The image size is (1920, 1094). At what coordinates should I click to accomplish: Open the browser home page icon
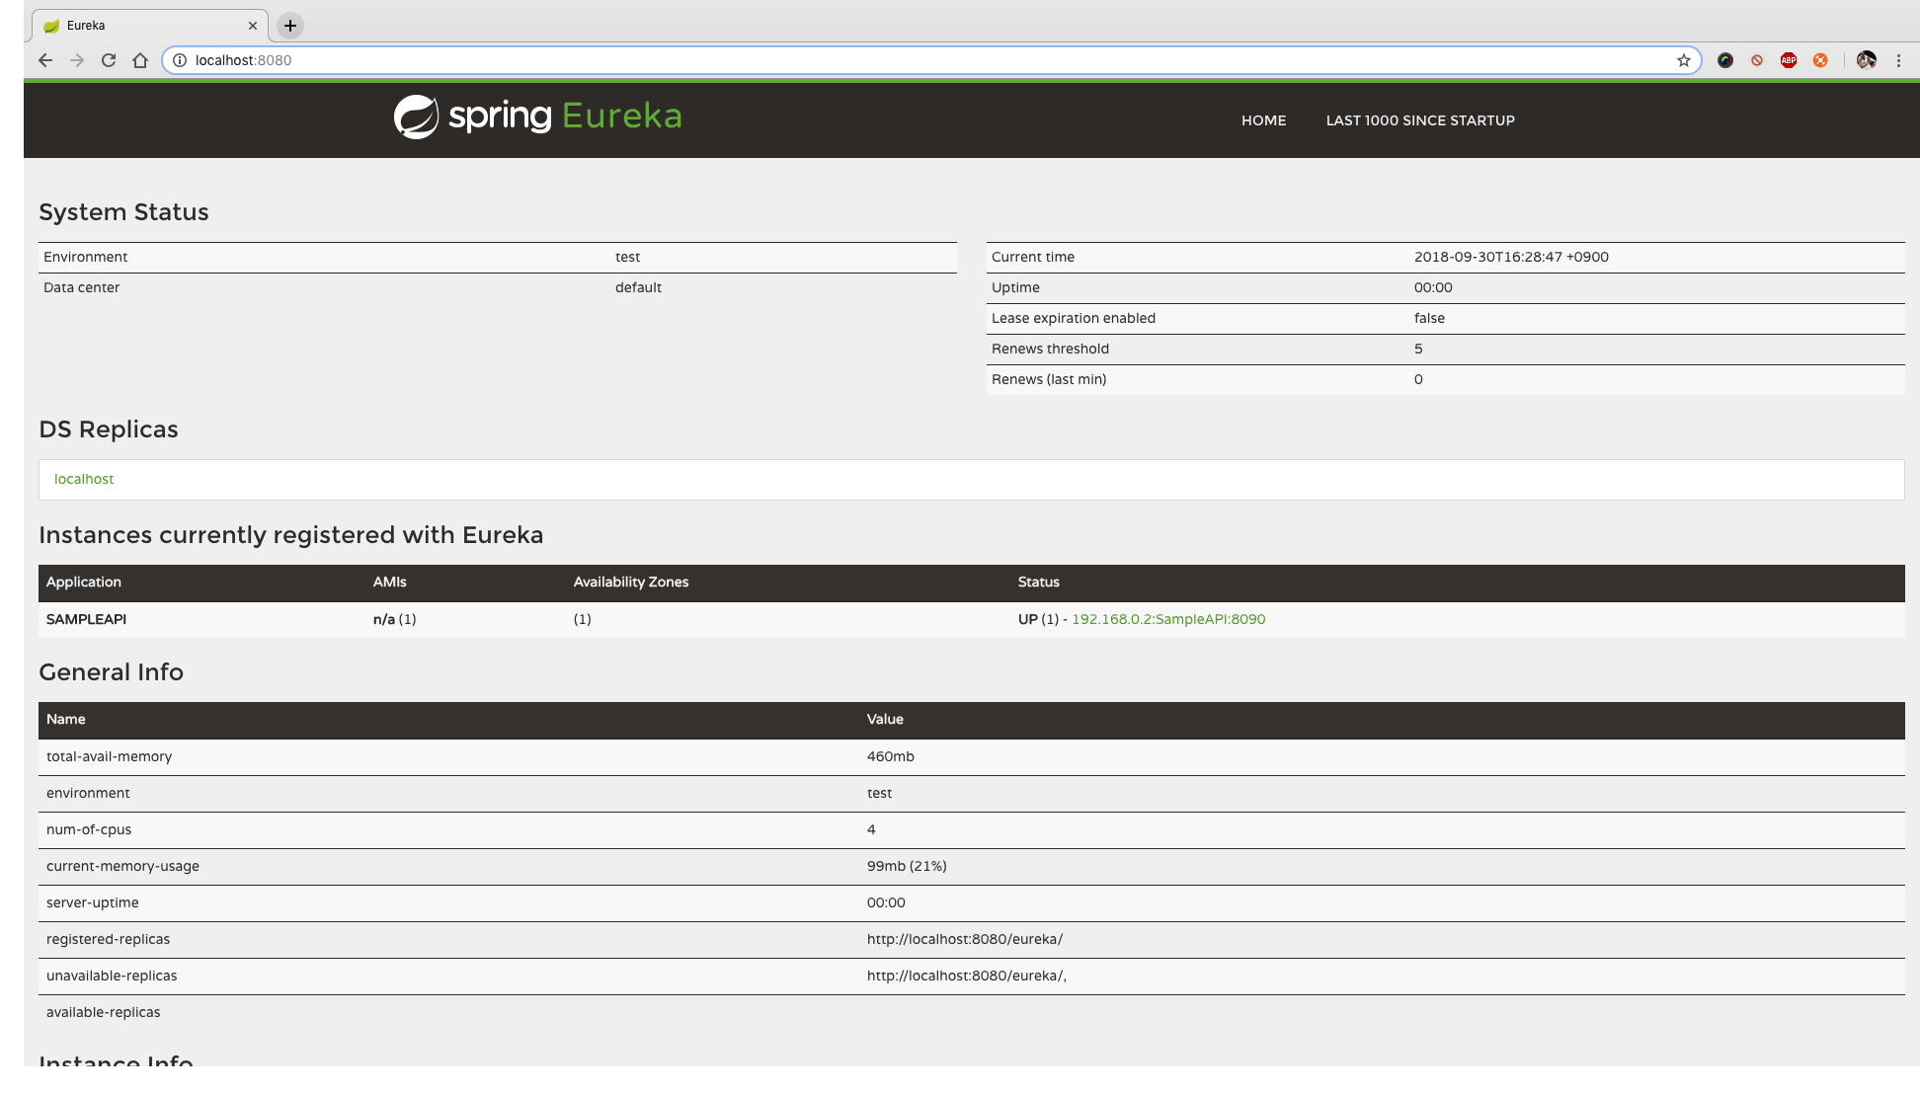(140, 60)
